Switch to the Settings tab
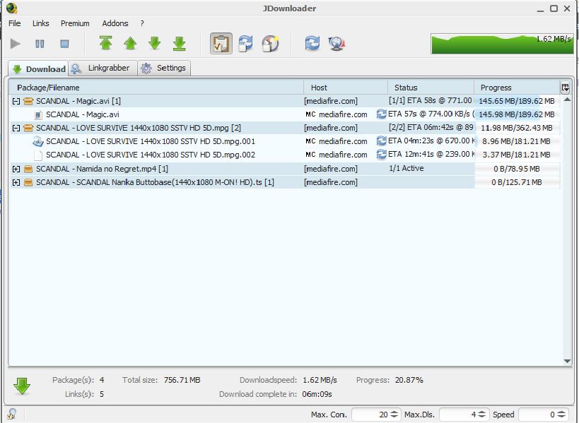The image size is (579, 423). click(164, 68)
